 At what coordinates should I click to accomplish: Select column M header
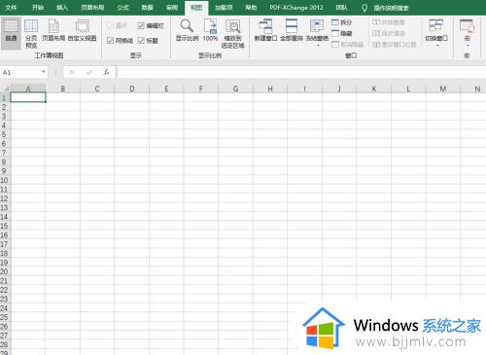click(x=443, y=89)
